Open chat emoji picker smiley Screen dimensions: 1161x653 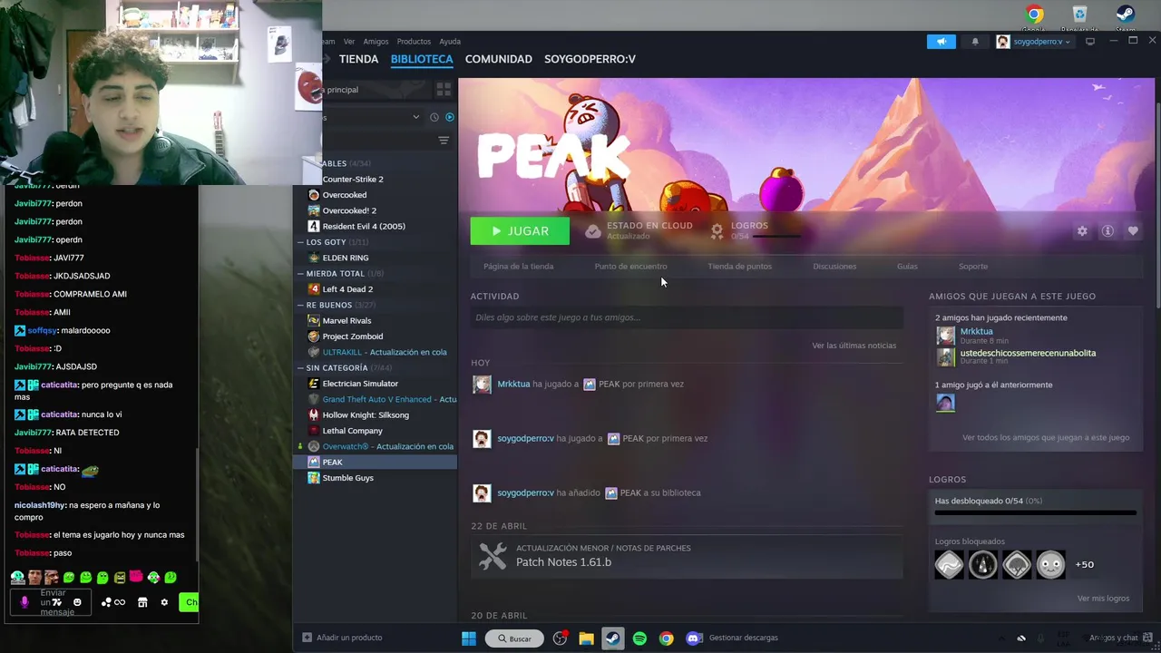tap(77, 602)
